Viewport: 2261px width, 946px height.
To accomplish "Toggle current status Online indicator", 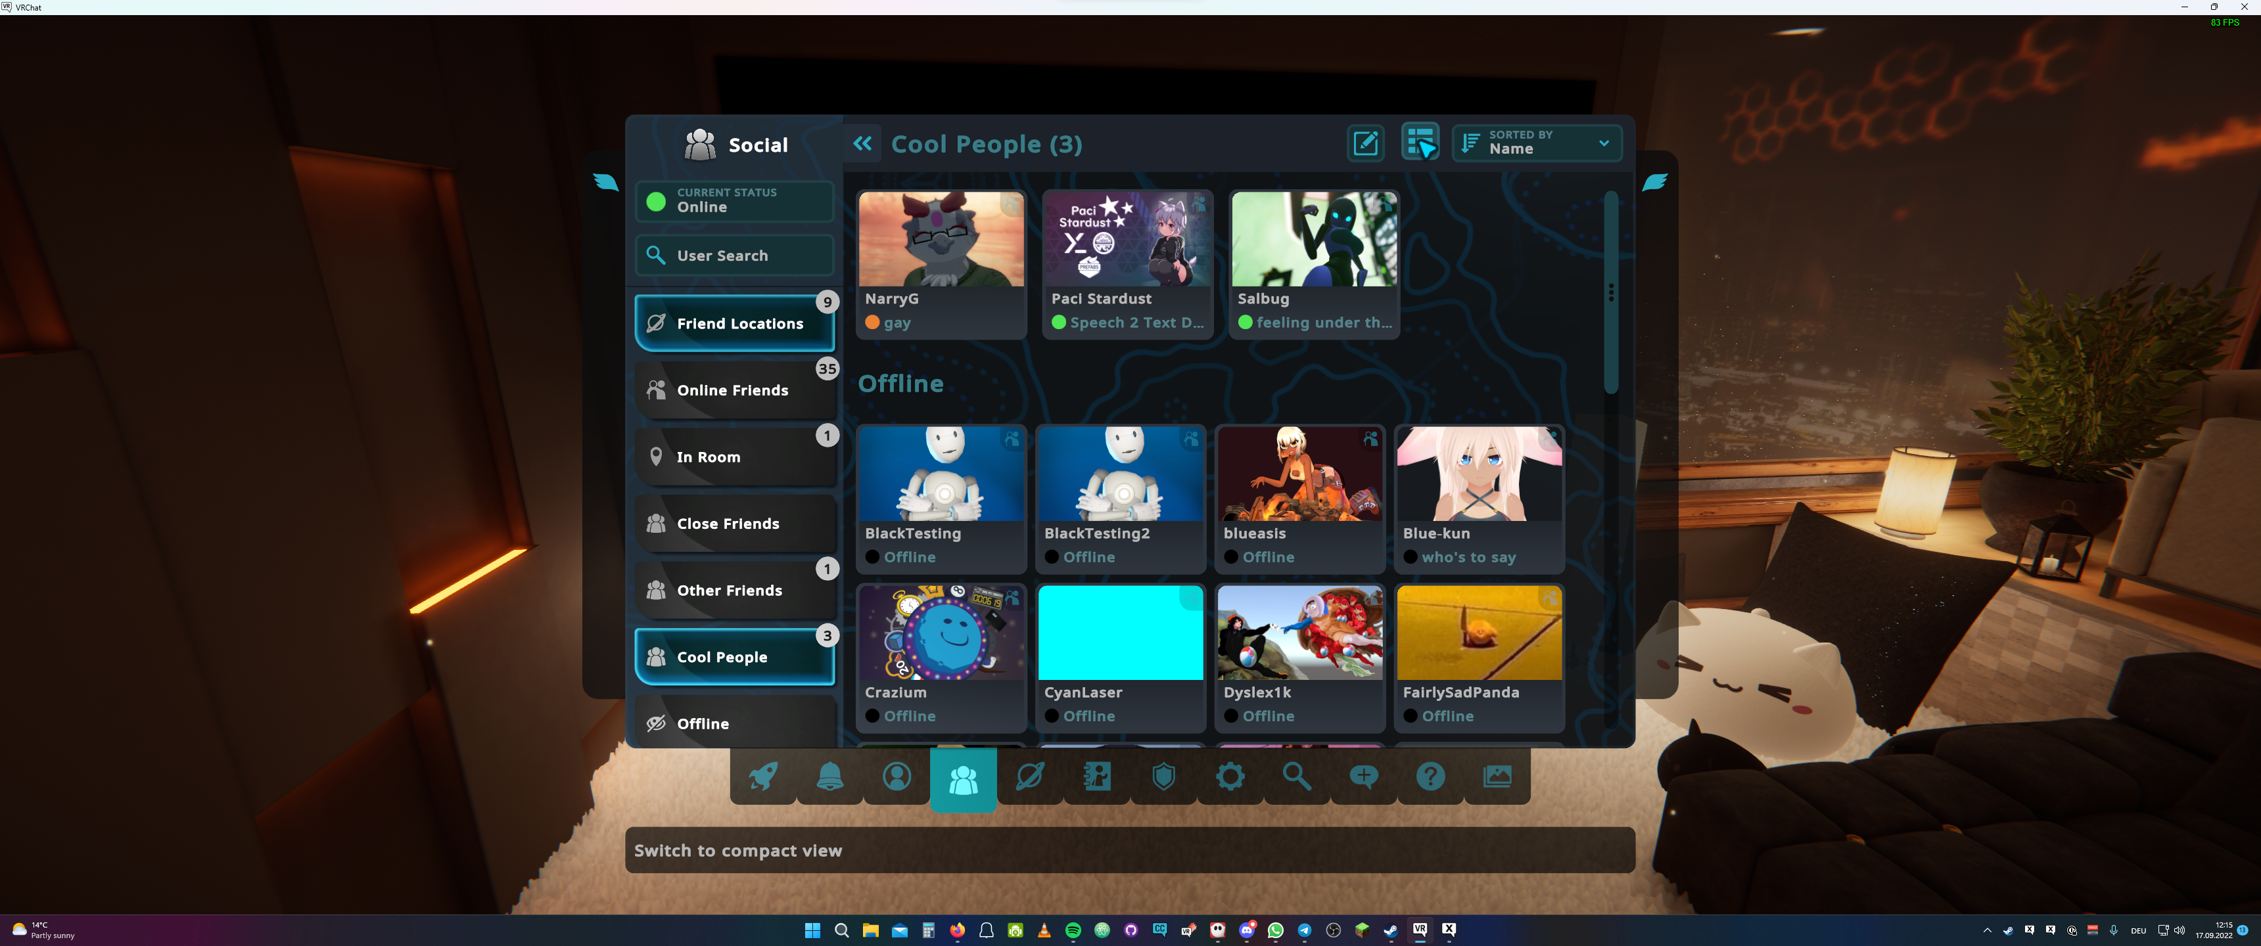I will [x=734, y=201].
